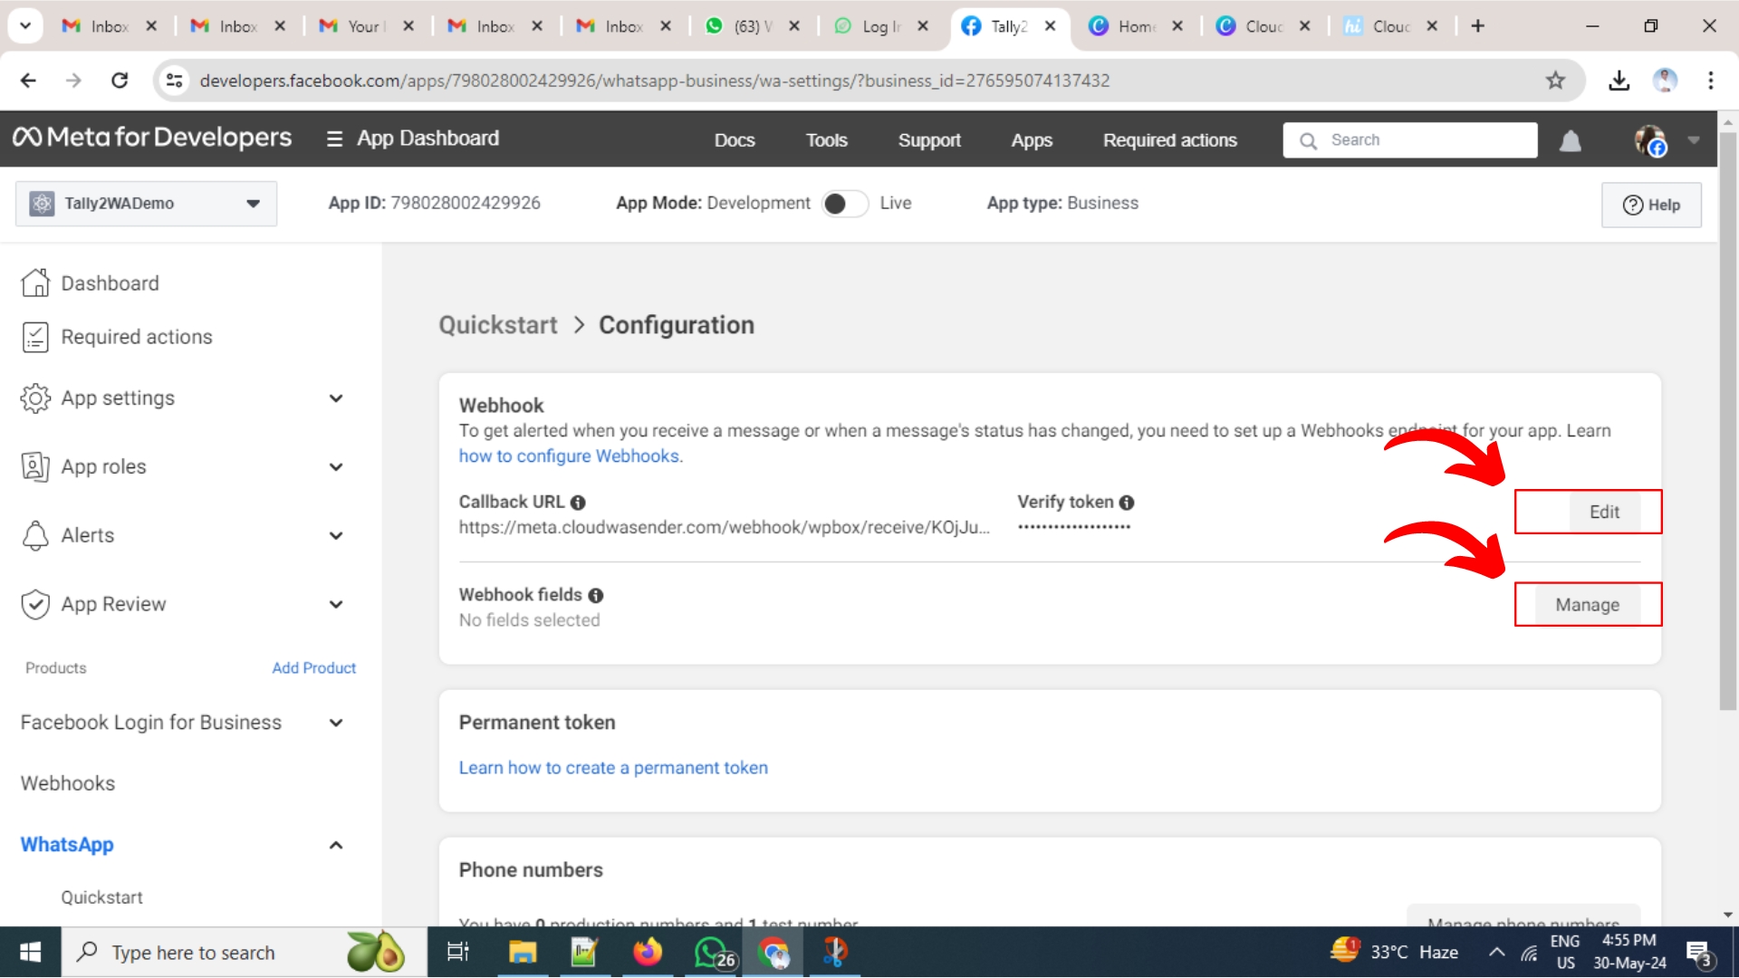Click the Manage button for Webhook fields
Viewport: 1739px width, 978px height.
[x=1587, y=605]
